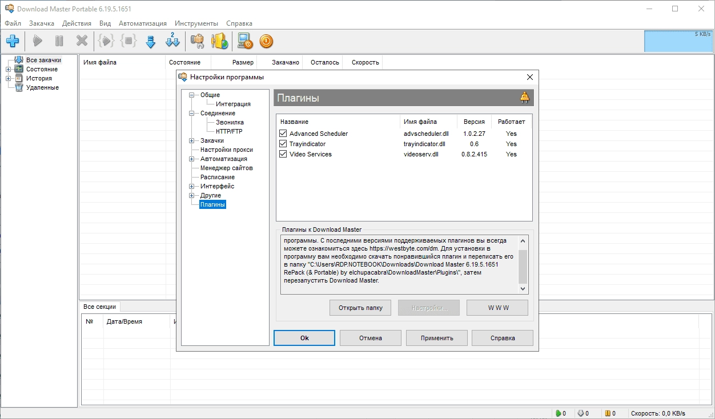Uncheck the Video Services plugin checkbox
Image resolution: width=715 pixels, height=419 pixels.
pos(283,154)
